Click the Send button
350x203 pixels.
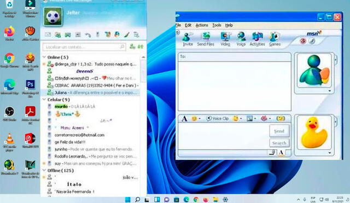coord(279,131)
